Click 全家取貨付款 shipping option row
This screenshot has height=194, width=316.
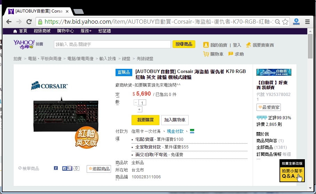(189, 147)
